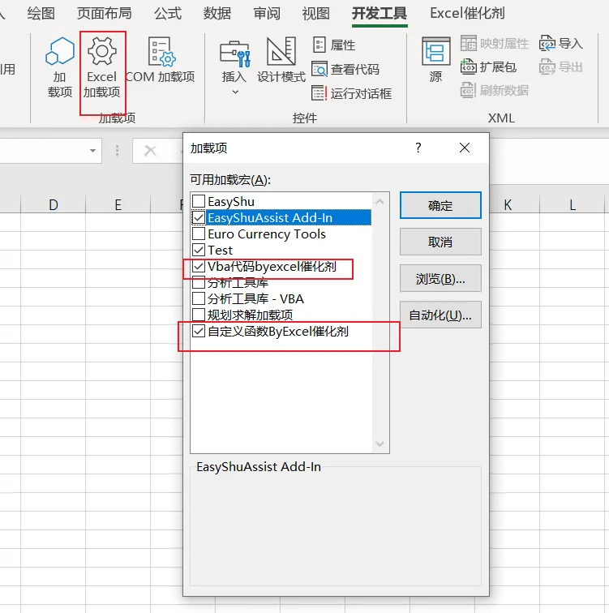Open the Excel催化剂 tab
The width and height of the screenshot is (609, 613).
[467, 13]
